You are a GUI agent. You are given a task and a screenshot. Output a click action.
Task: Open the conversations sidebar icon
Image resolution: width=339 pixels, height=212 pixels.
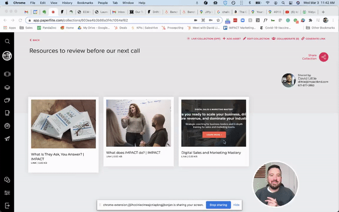coord(7,100)
